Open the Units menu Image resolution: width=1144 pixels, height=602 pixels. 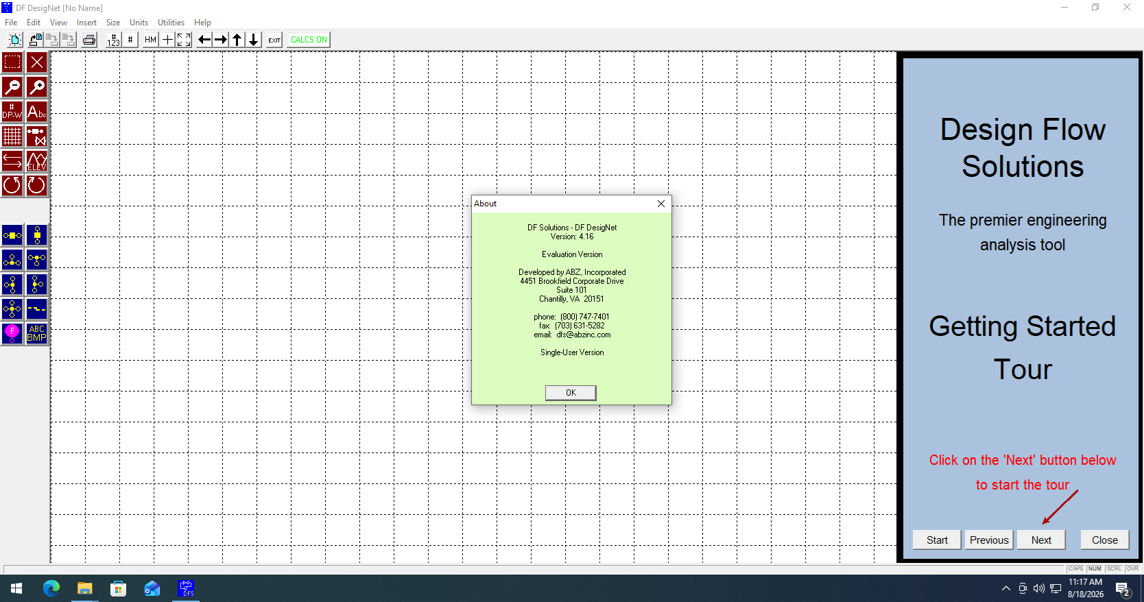coord(139,23)
